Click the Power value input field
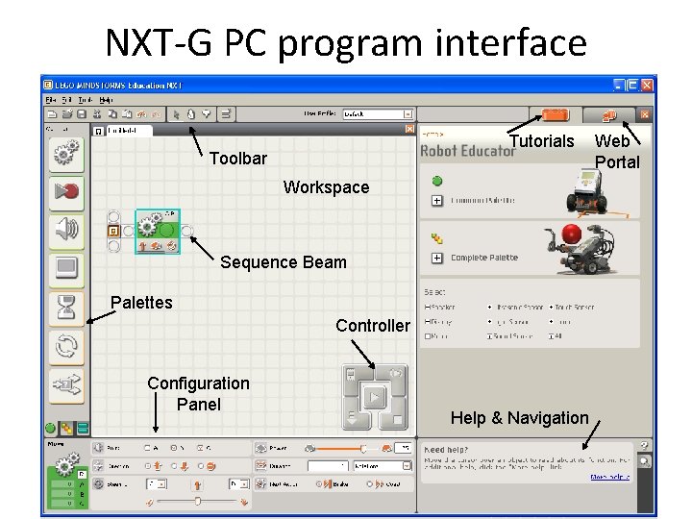The image size is (692, 519). pyautogui.click(x=403, y=449)
